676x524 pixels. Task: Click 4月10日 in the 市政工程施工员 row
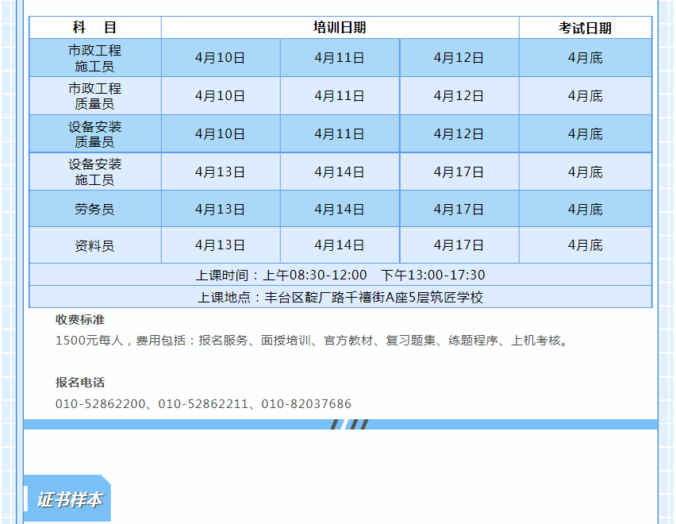point(220,58)
